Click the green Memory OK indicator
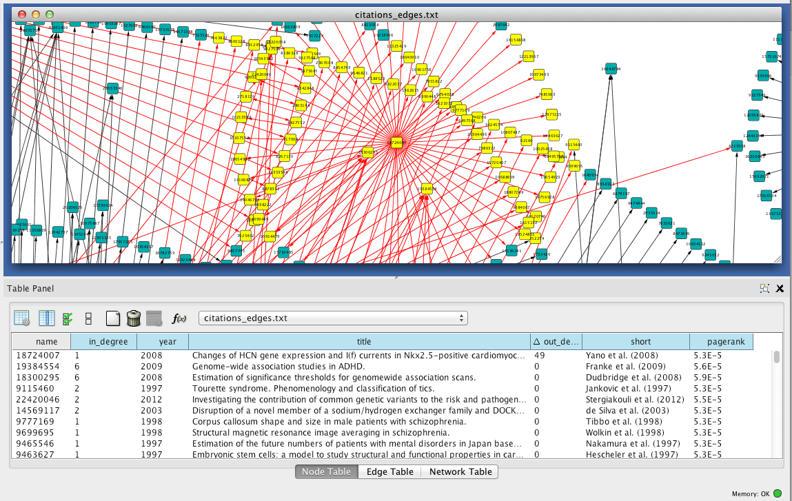792x501 pixels. [778, 493]
